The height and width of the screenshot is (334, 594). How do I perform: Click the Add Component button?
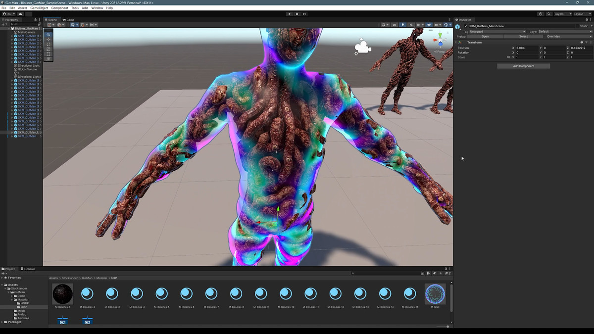point(523,66)
